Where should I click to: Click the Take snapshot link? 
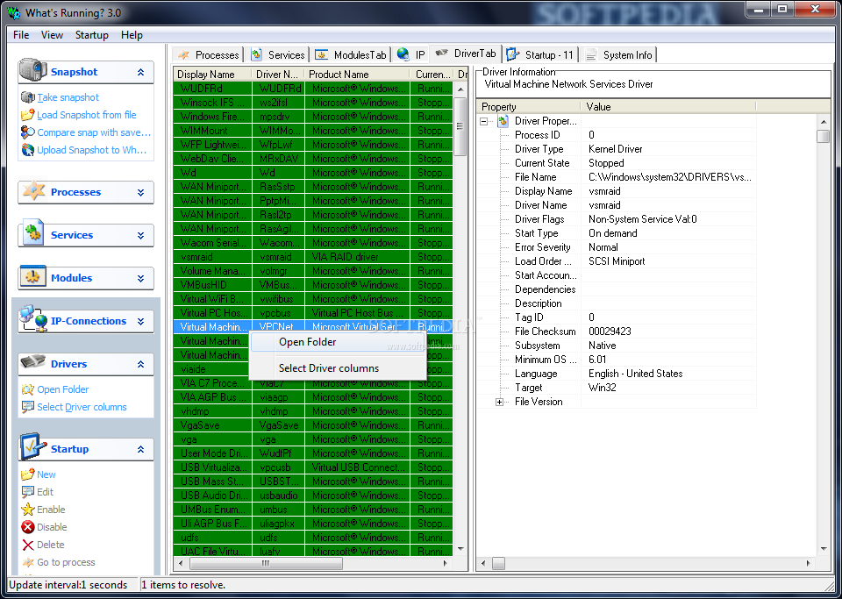pyautogui.click(x=68, y=97)
